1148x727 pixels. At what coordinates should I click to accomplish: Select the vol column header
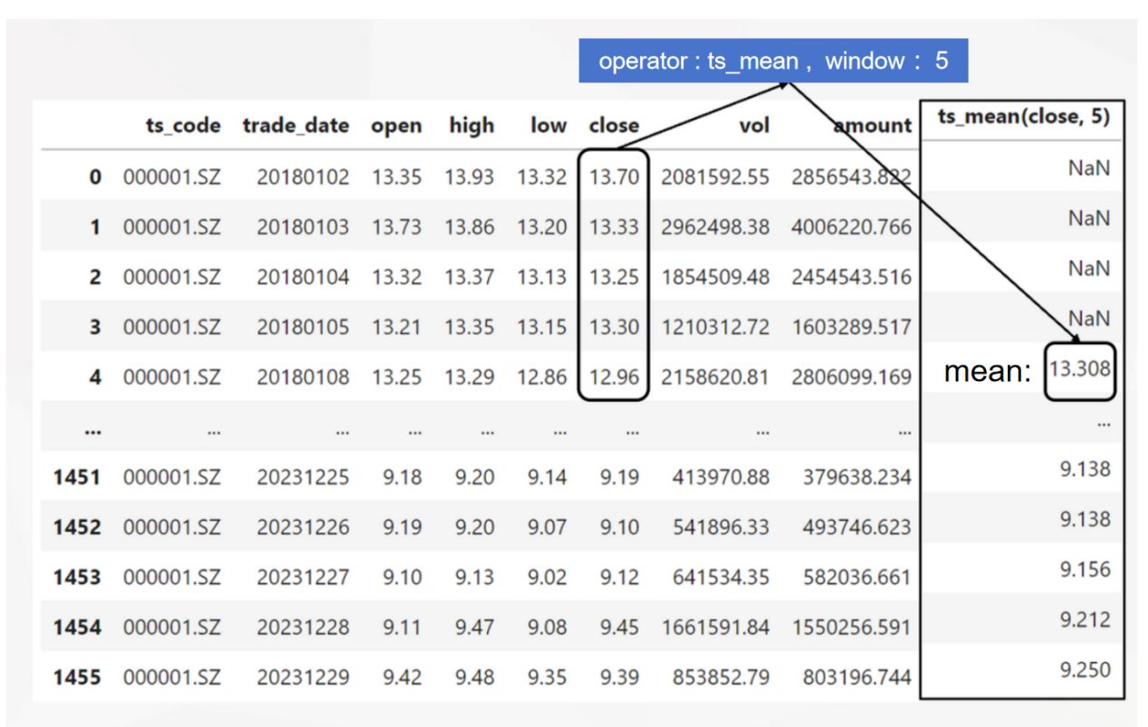click(x=753, y=126)
